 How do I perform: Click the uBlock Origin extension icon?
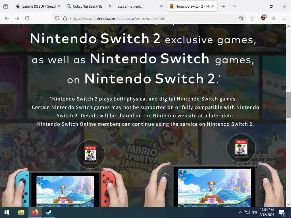(263, 18)
